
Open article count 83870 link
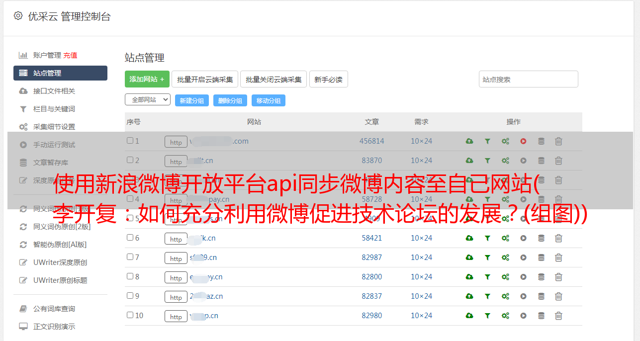tap(372, 161)
